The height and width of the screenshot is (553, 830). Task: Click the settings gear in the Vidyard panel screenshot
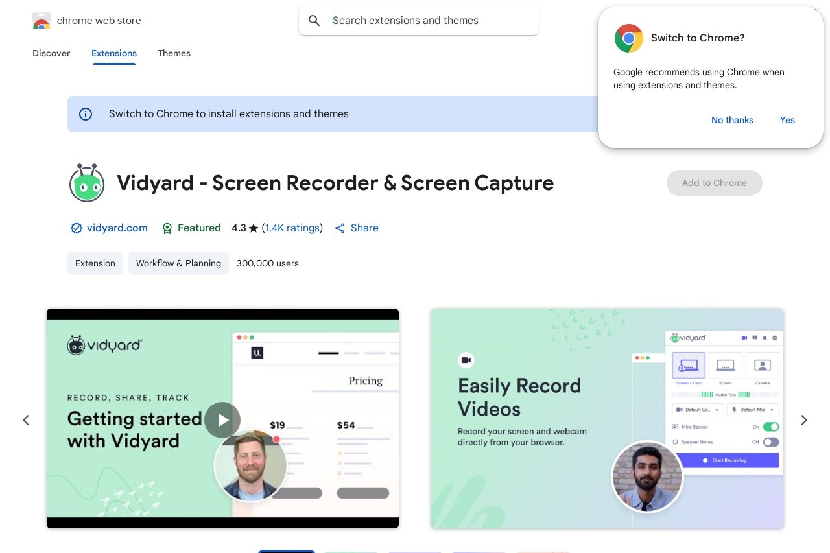pos(774,338)
